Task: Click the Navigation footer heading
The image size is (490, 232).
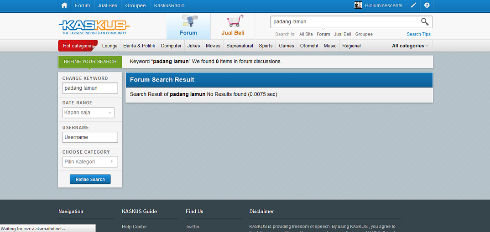Action: pyautogui.click(x=71, y=211)
